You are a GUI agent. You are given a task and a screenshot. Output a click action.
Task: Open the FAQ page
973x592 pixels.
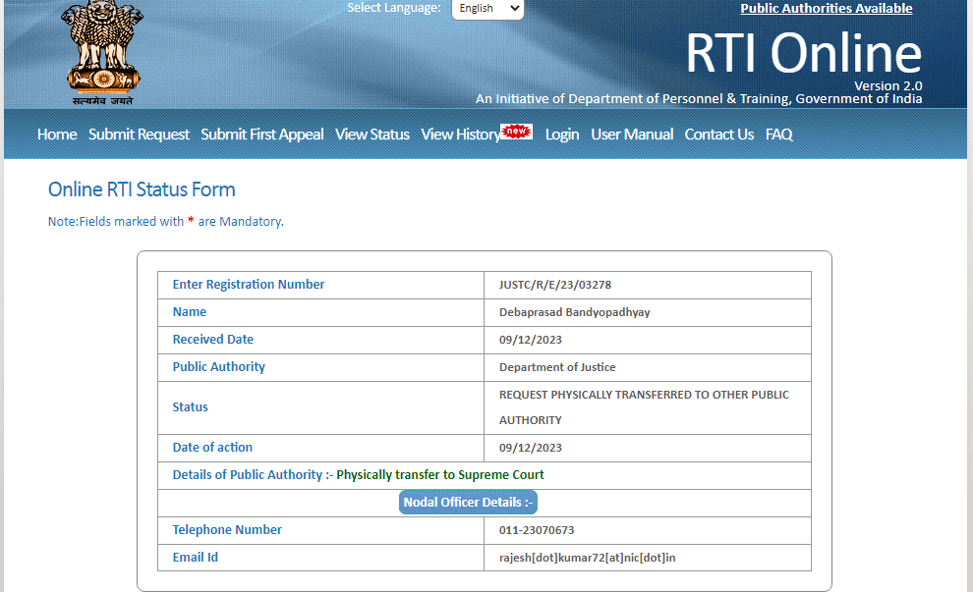(779, 135)
